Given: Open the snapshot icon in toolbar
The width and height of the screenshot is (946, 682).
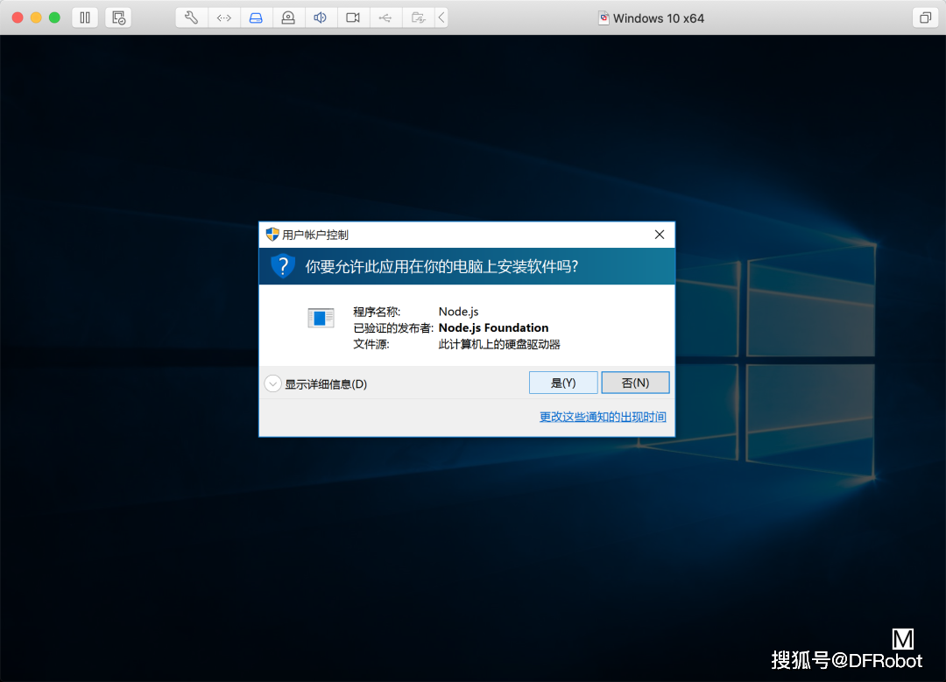Looking at the screenshot, I should pos(118,18).
